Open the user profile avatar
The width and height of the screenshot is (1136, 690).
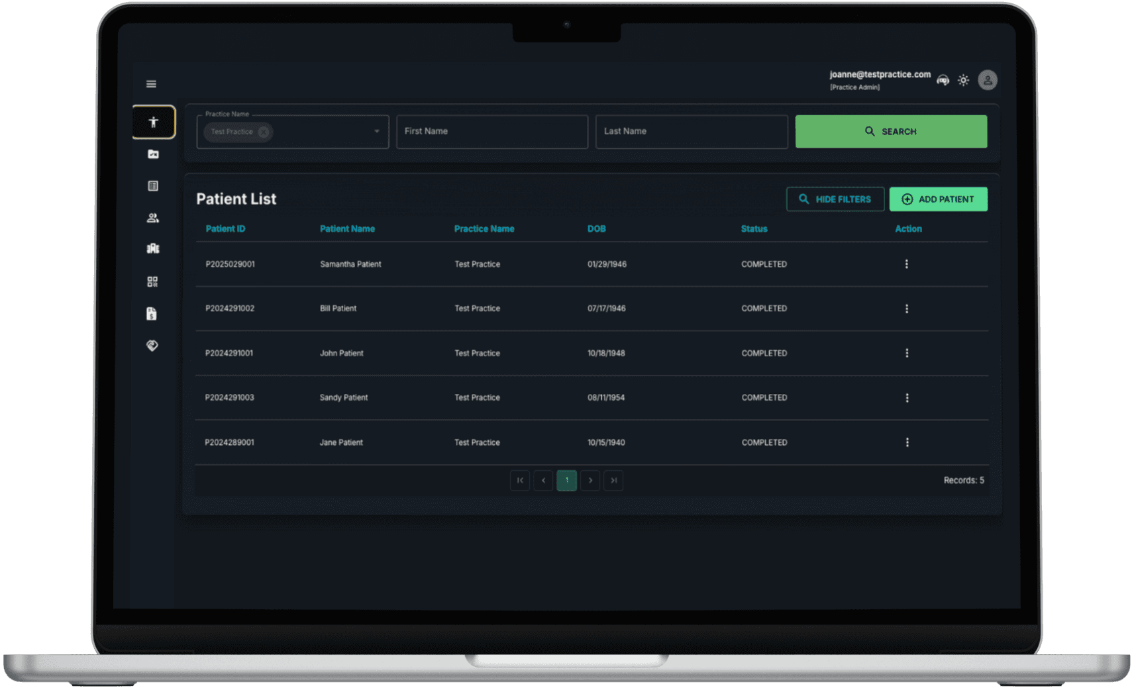point(987,80)
